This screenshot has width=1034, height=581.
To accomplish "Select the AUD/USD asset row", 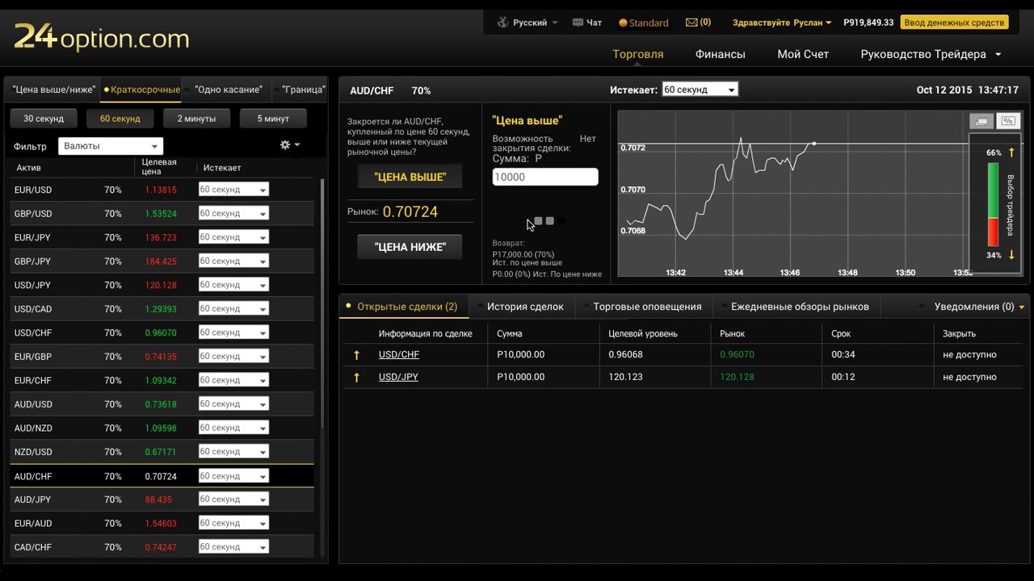I will click(x=162, y=404).
